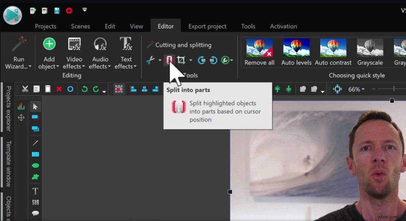Open the Add object menu
406x221 pixels.
point(49,53)
